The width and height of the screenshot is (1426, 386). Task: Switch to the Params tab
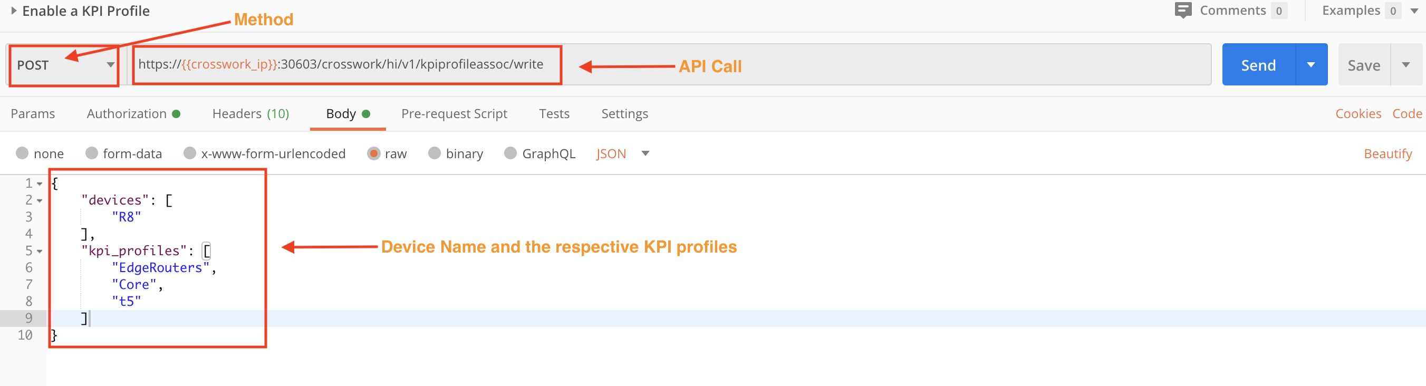click(x=33, y=113)
